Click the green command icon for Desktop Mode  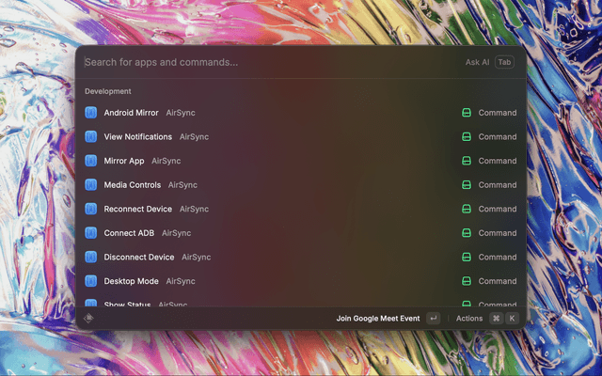pos(466,281)
